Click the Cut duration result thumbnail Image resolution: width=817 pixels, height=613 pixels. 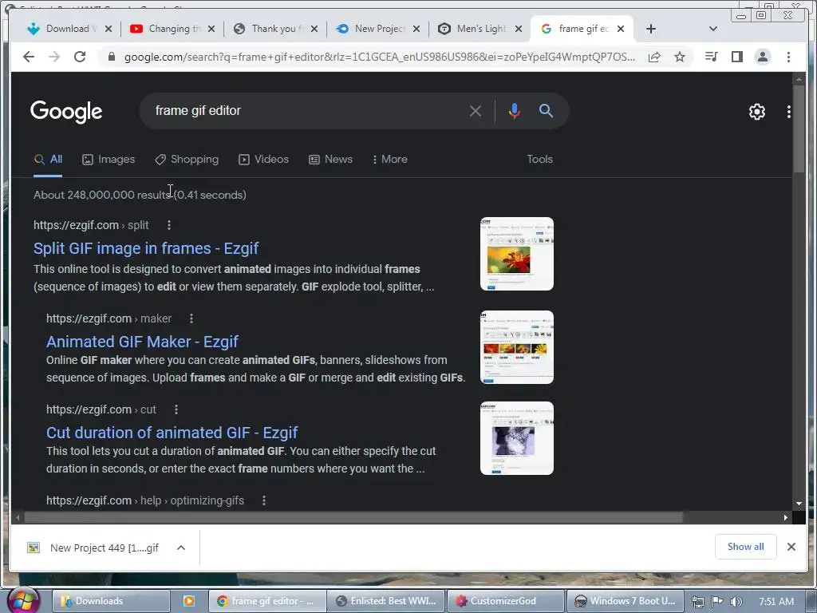tap(517, 438)
